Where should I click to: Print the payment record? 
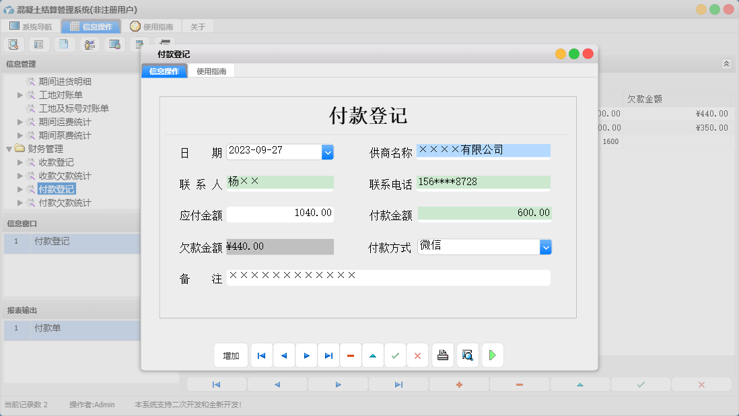[x=442, y=355]
